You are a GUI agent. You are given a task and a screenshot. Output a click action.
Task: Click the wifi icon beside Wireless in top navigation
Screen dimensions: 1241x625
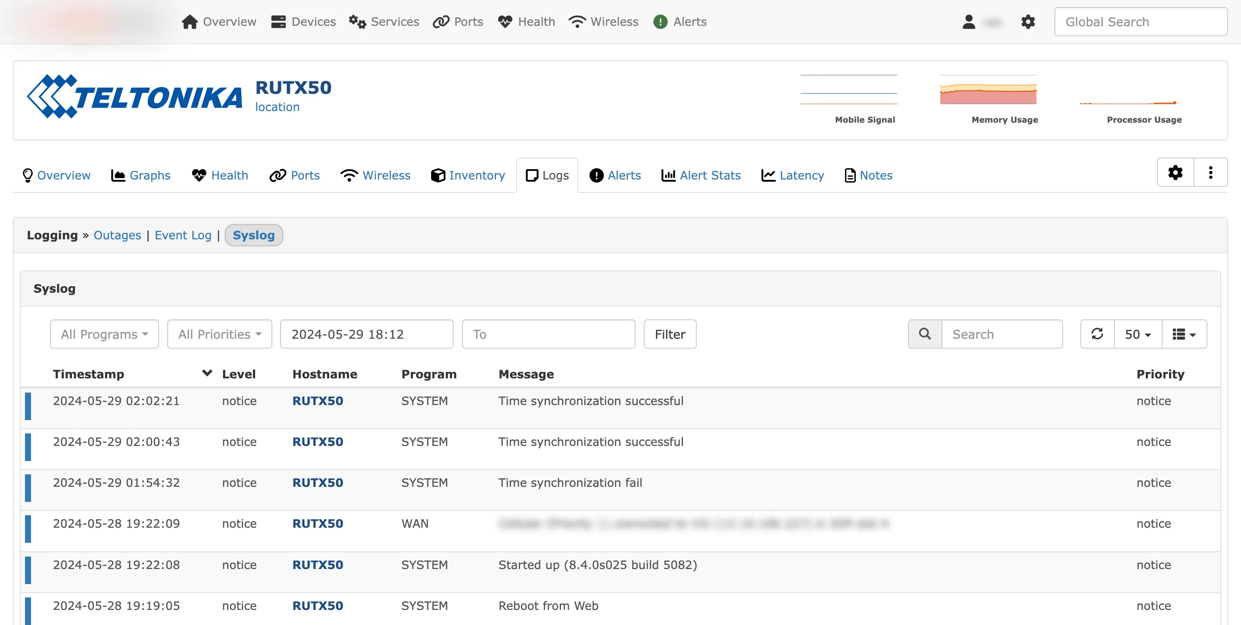577,22
